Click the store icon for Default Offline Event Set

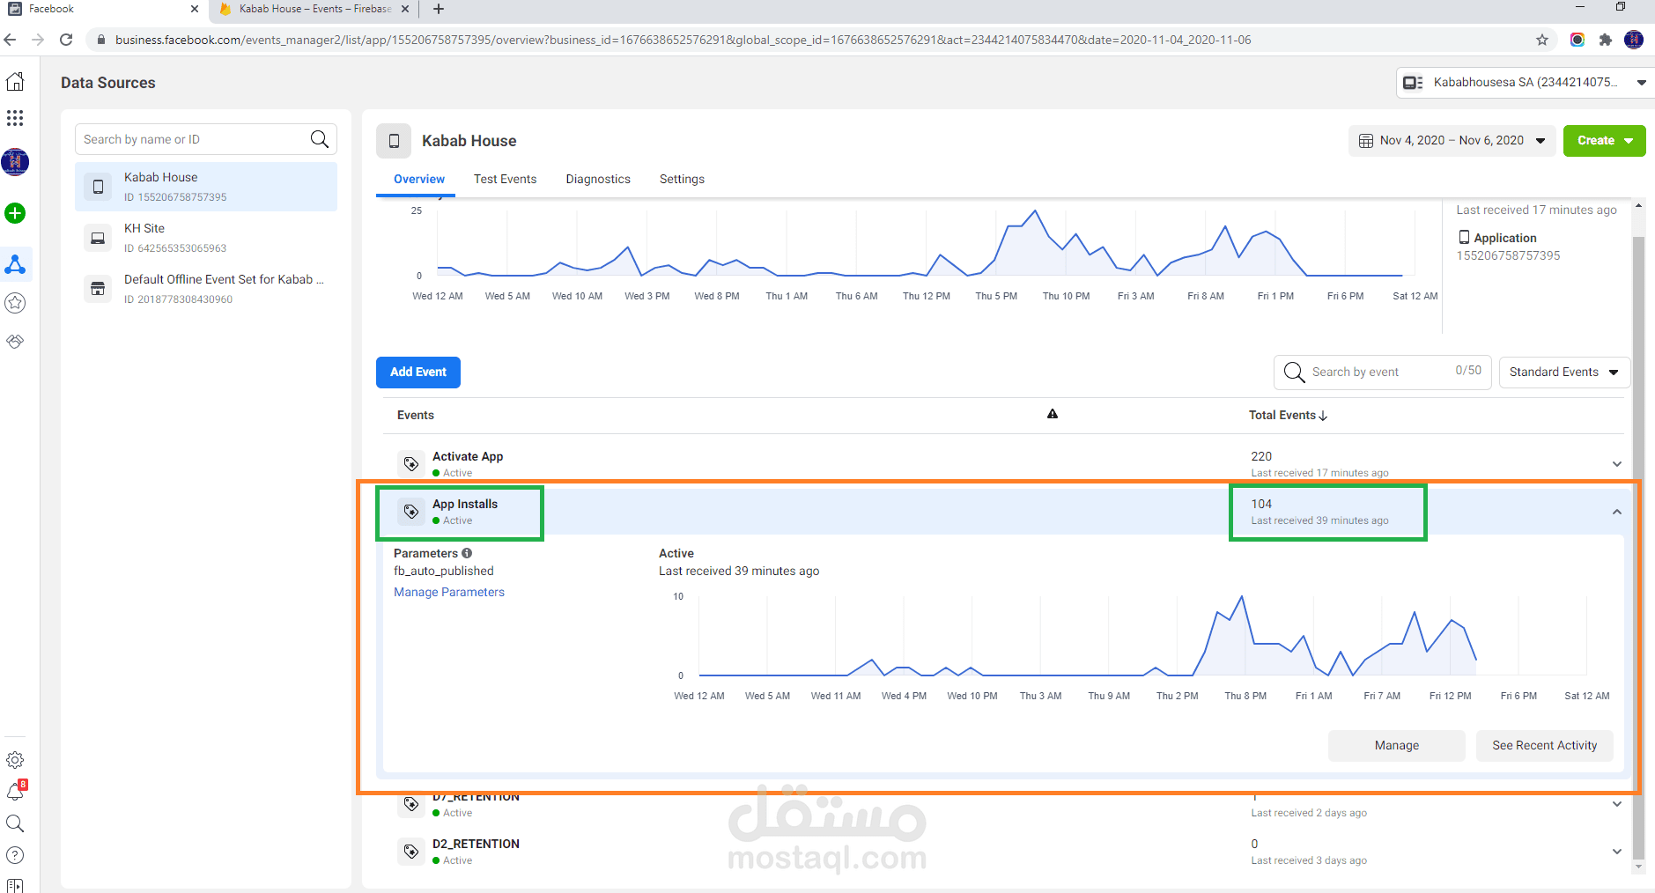[x=98, y=289]
